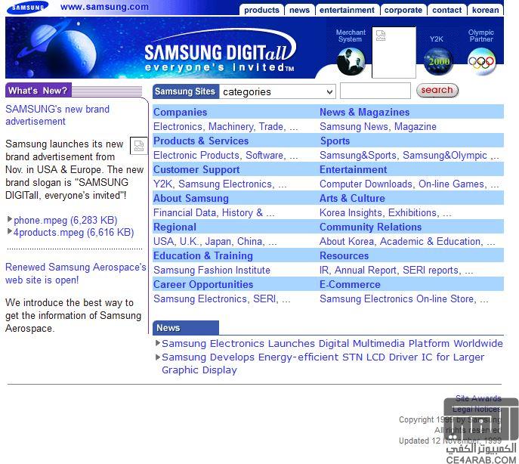Open the Regional category

pyautogui.click(x=175, y=227)
